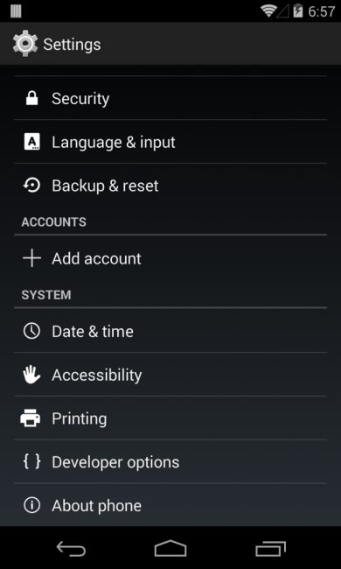The width and height of the screenshot is (341, 569).
Task: Select Add account under Accounts
Action: (x=170, y=258)
